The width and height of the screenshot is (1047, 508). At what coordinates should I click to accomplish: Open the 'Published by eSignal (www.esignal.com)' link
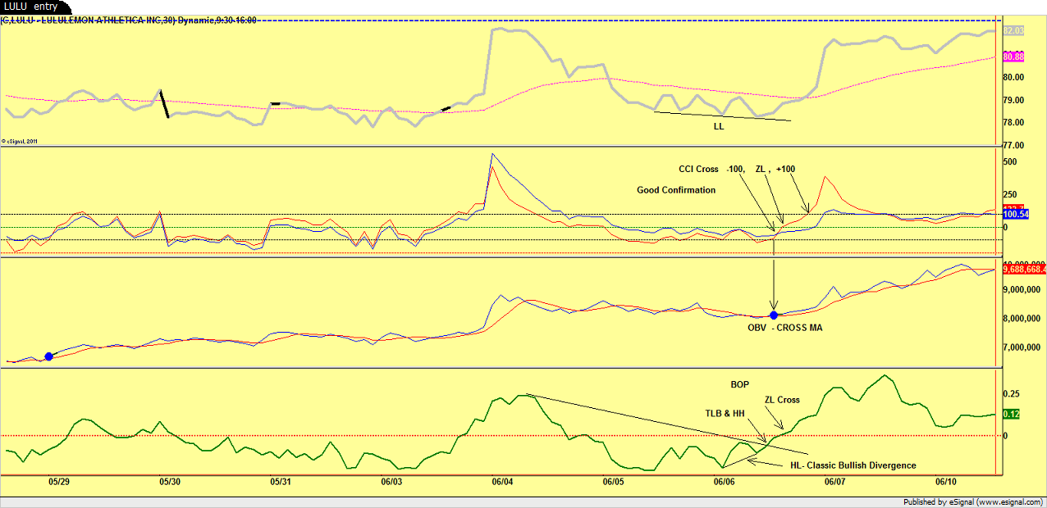tap(972, 501)
